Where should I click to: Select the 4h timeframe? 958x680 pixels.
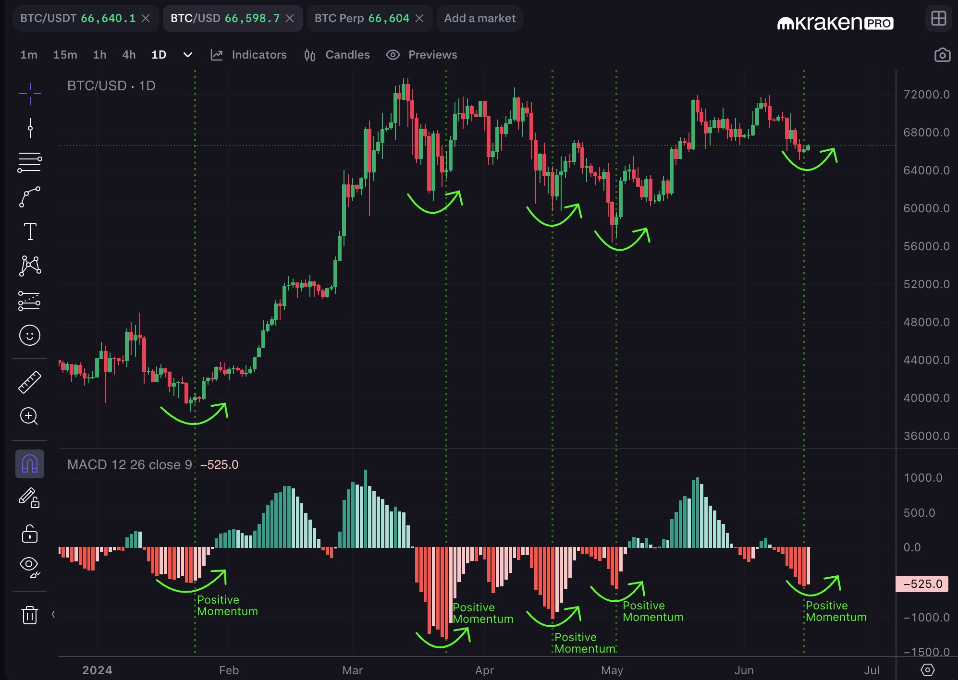[x=129, y=55]
